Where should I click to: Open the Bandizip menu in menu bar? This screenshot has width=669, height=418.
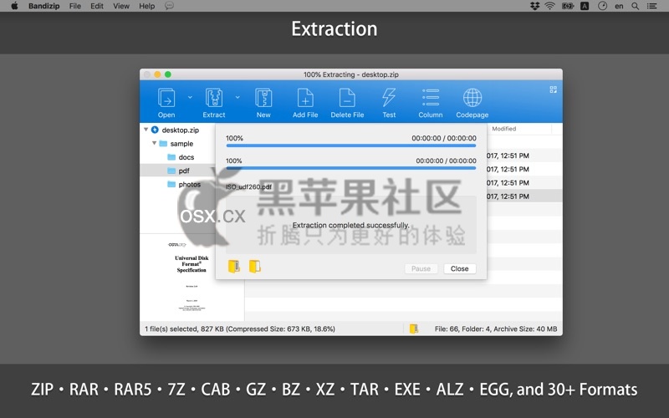[44, 6]
